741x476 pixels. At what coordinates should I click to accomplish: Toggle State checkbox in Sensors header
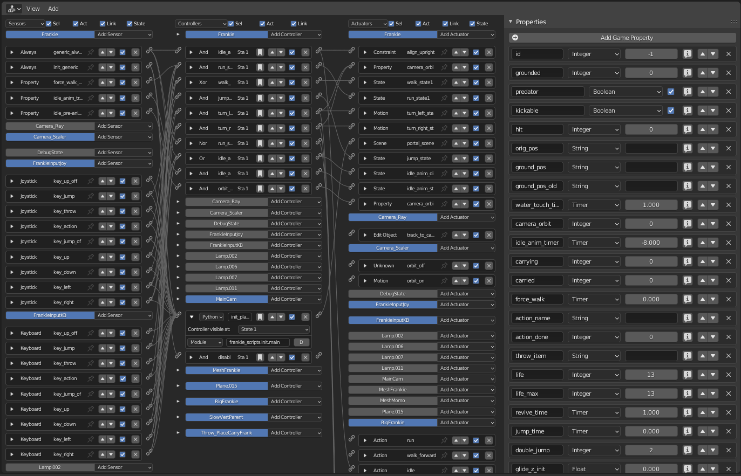tap(130, 24)
